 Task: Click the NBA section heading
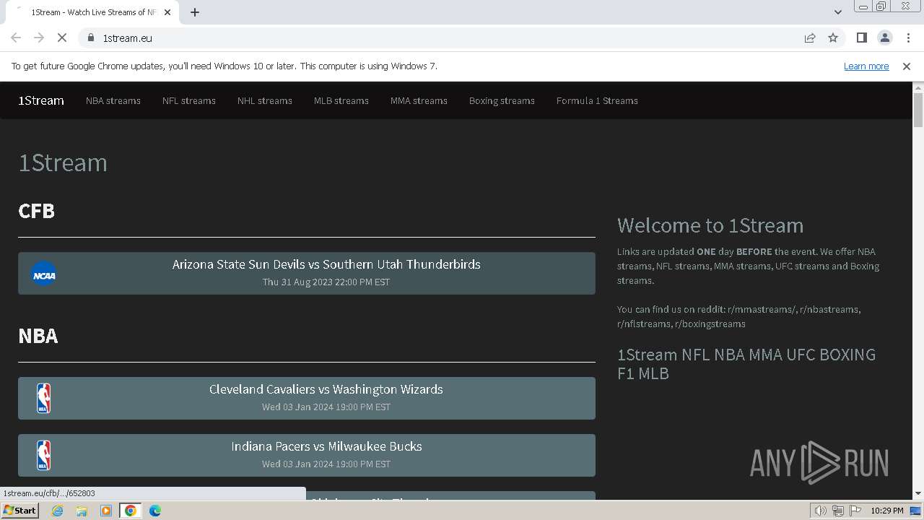pos(38,335)
